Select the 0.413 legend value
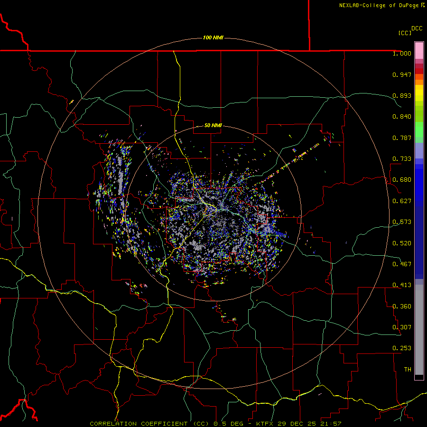The height and width of the screenshot is (427, 427). [x=402, y=285]
